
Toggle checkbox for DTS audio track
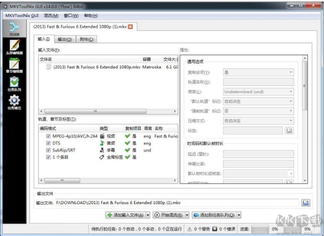[x=48, y=143]
